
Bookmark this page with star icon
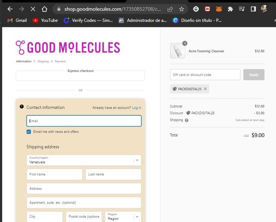182,9
